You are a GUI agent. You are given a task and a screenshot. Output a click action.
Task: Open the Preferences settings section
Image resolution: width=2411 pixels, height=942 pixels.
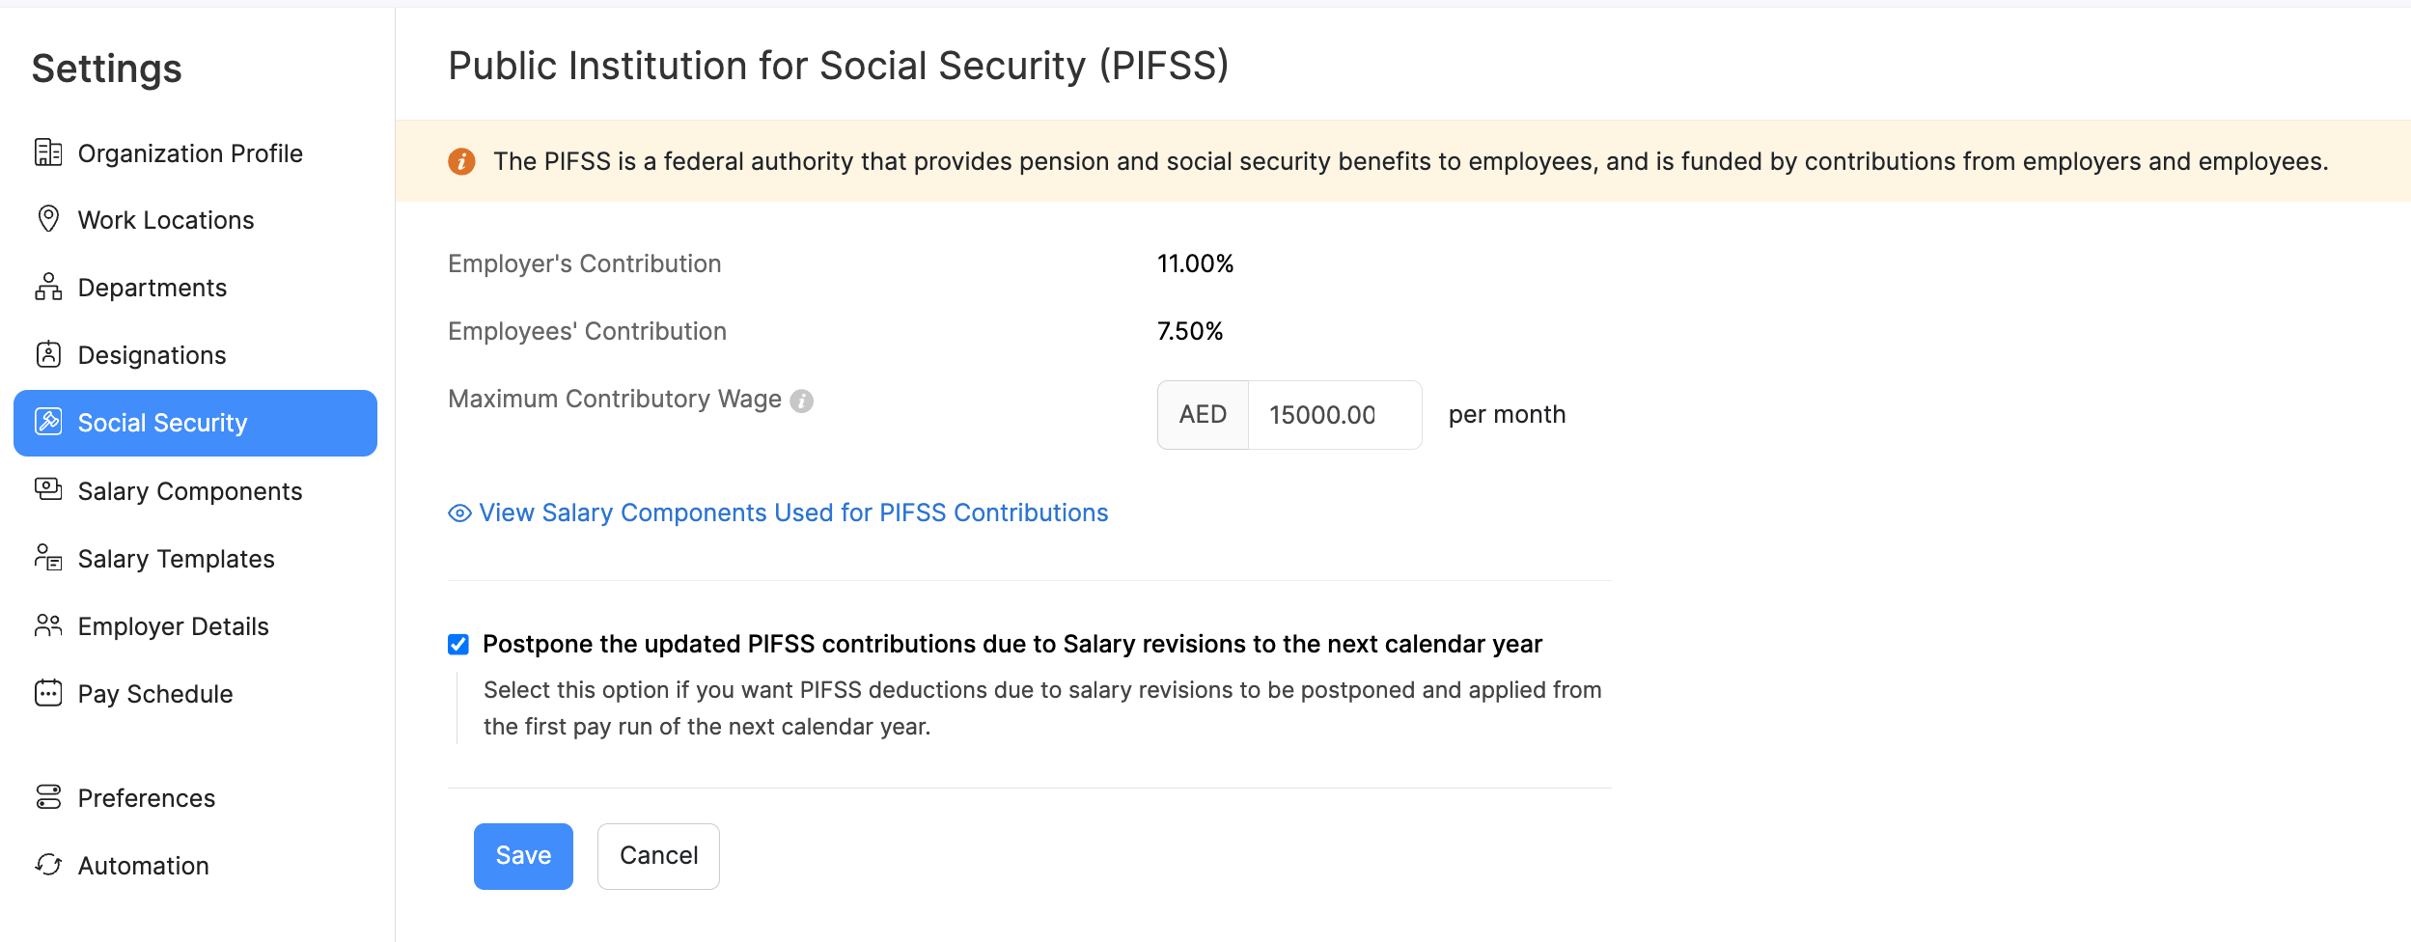tap(146, 797)
